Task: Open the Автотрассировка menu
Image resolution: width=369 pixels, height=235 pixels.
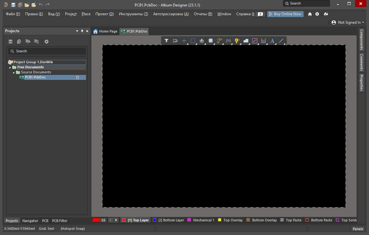Action: (x=171, y=14)
